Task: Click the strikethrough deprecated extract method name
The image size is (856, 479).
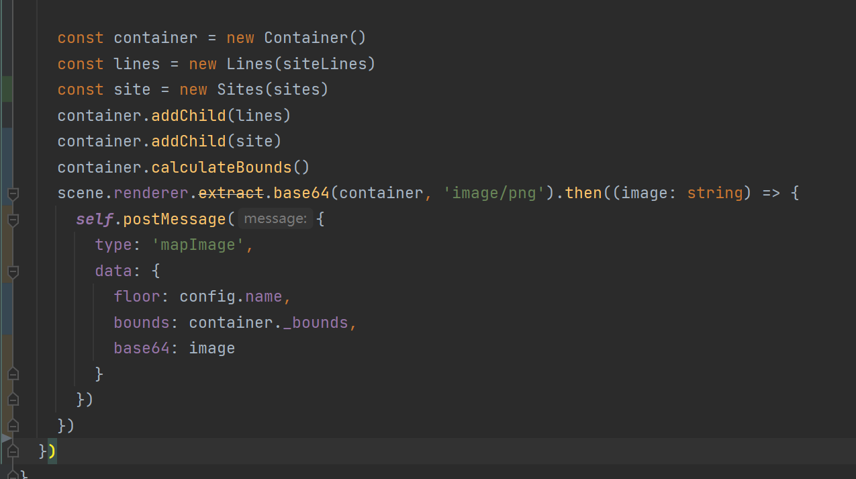Action: [231, 192]
